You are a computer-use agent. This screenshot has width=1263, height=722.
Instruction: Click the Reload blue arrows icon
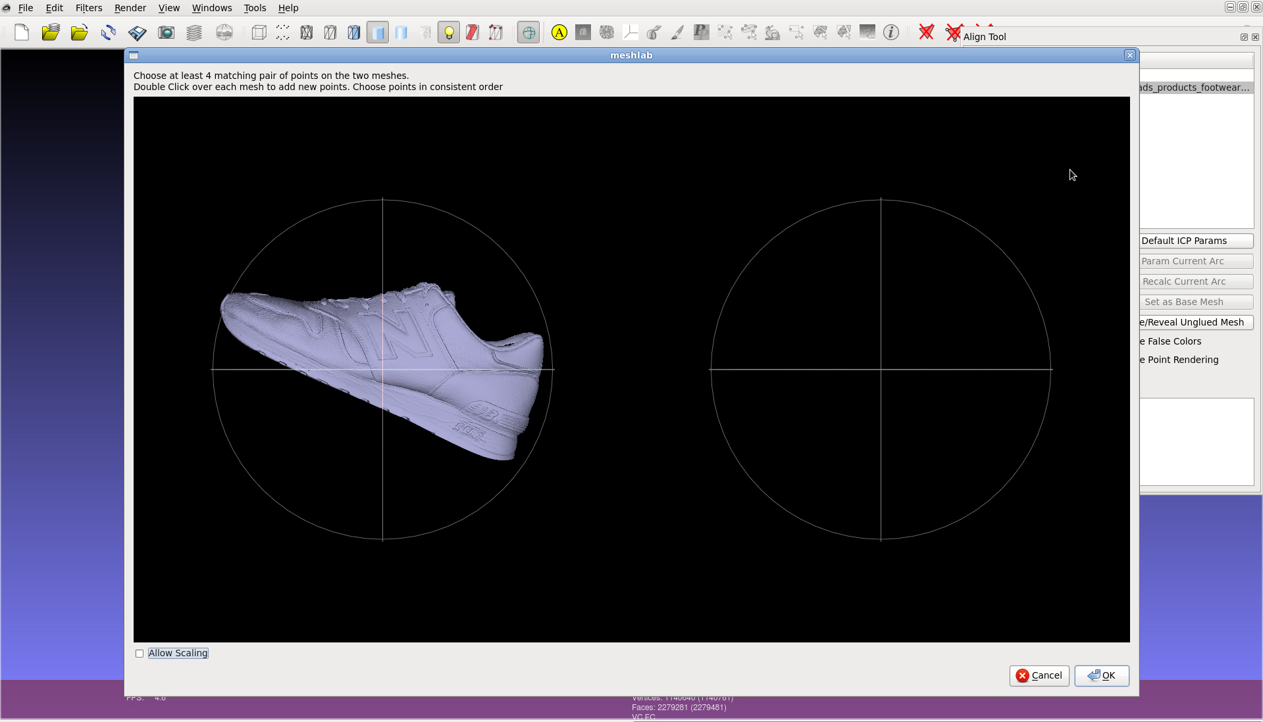(x=109, y=32)
